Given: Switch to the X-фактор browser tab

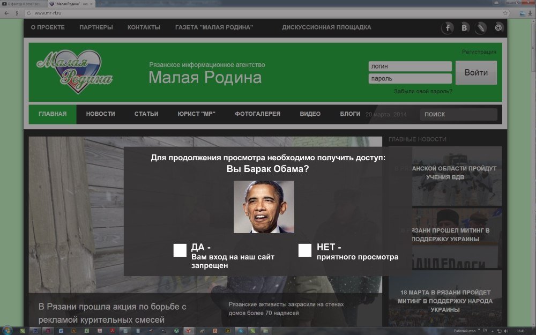Looking at the screenshot, I should click(23, 4).
